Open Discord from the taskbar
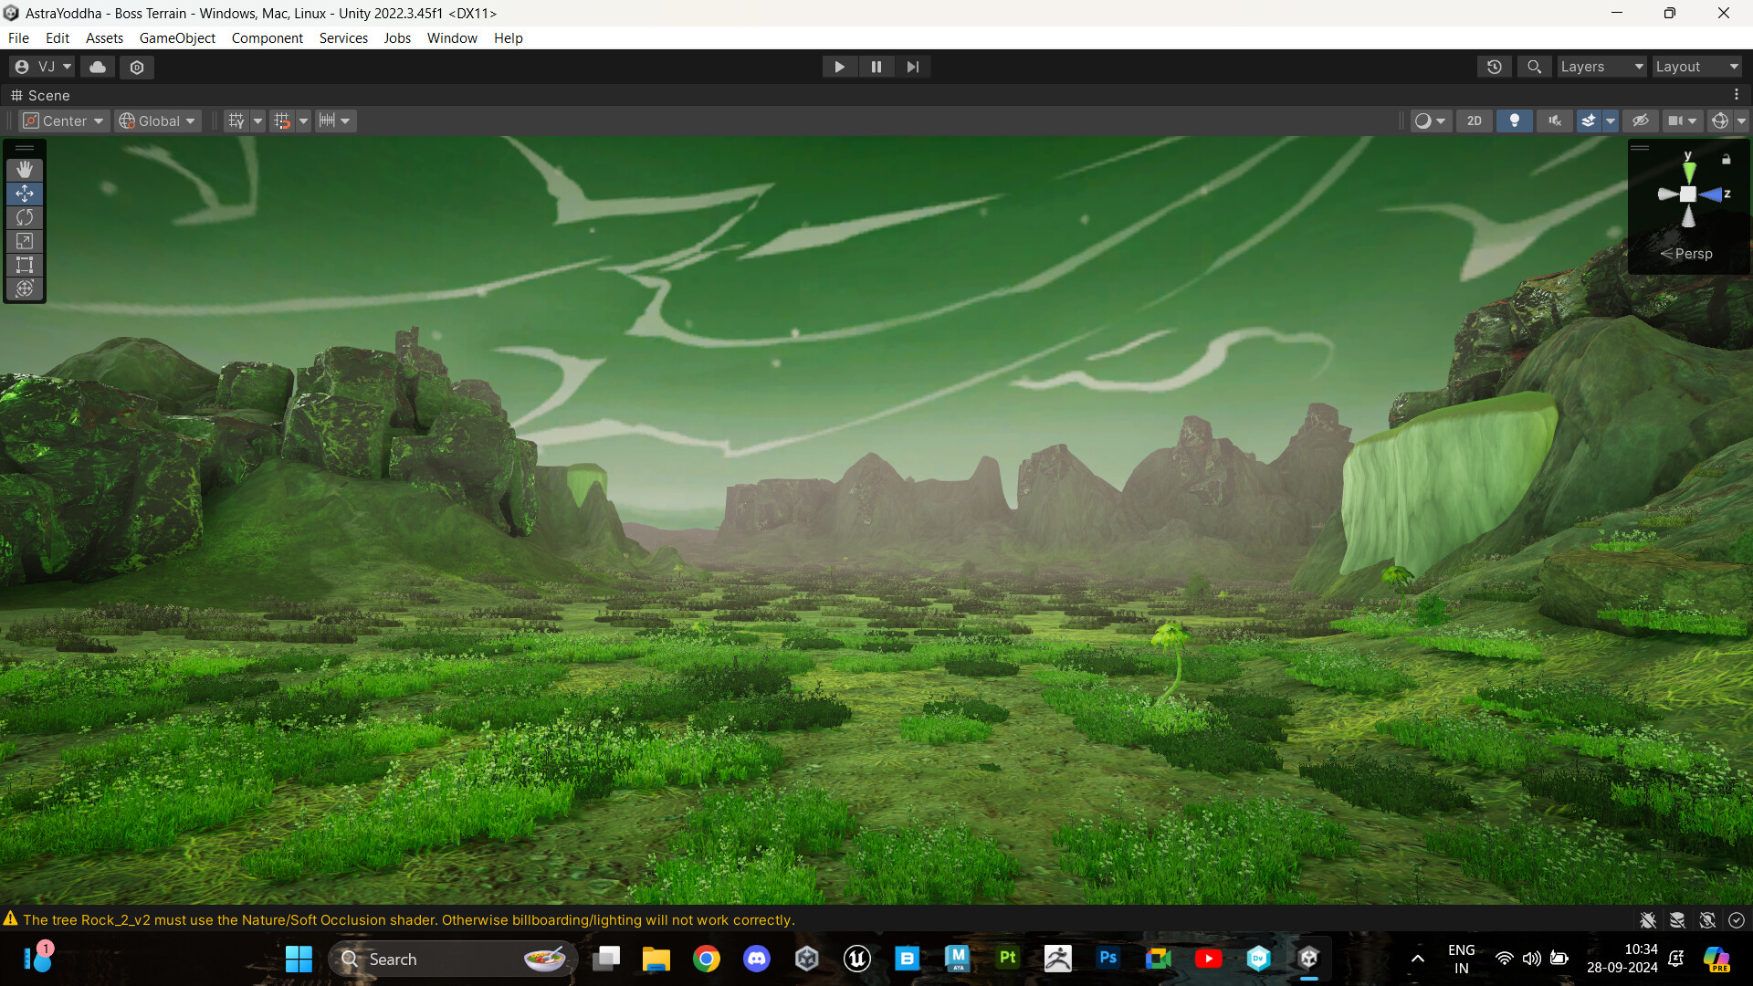The image size is (1753, 986). pos(757,959)
